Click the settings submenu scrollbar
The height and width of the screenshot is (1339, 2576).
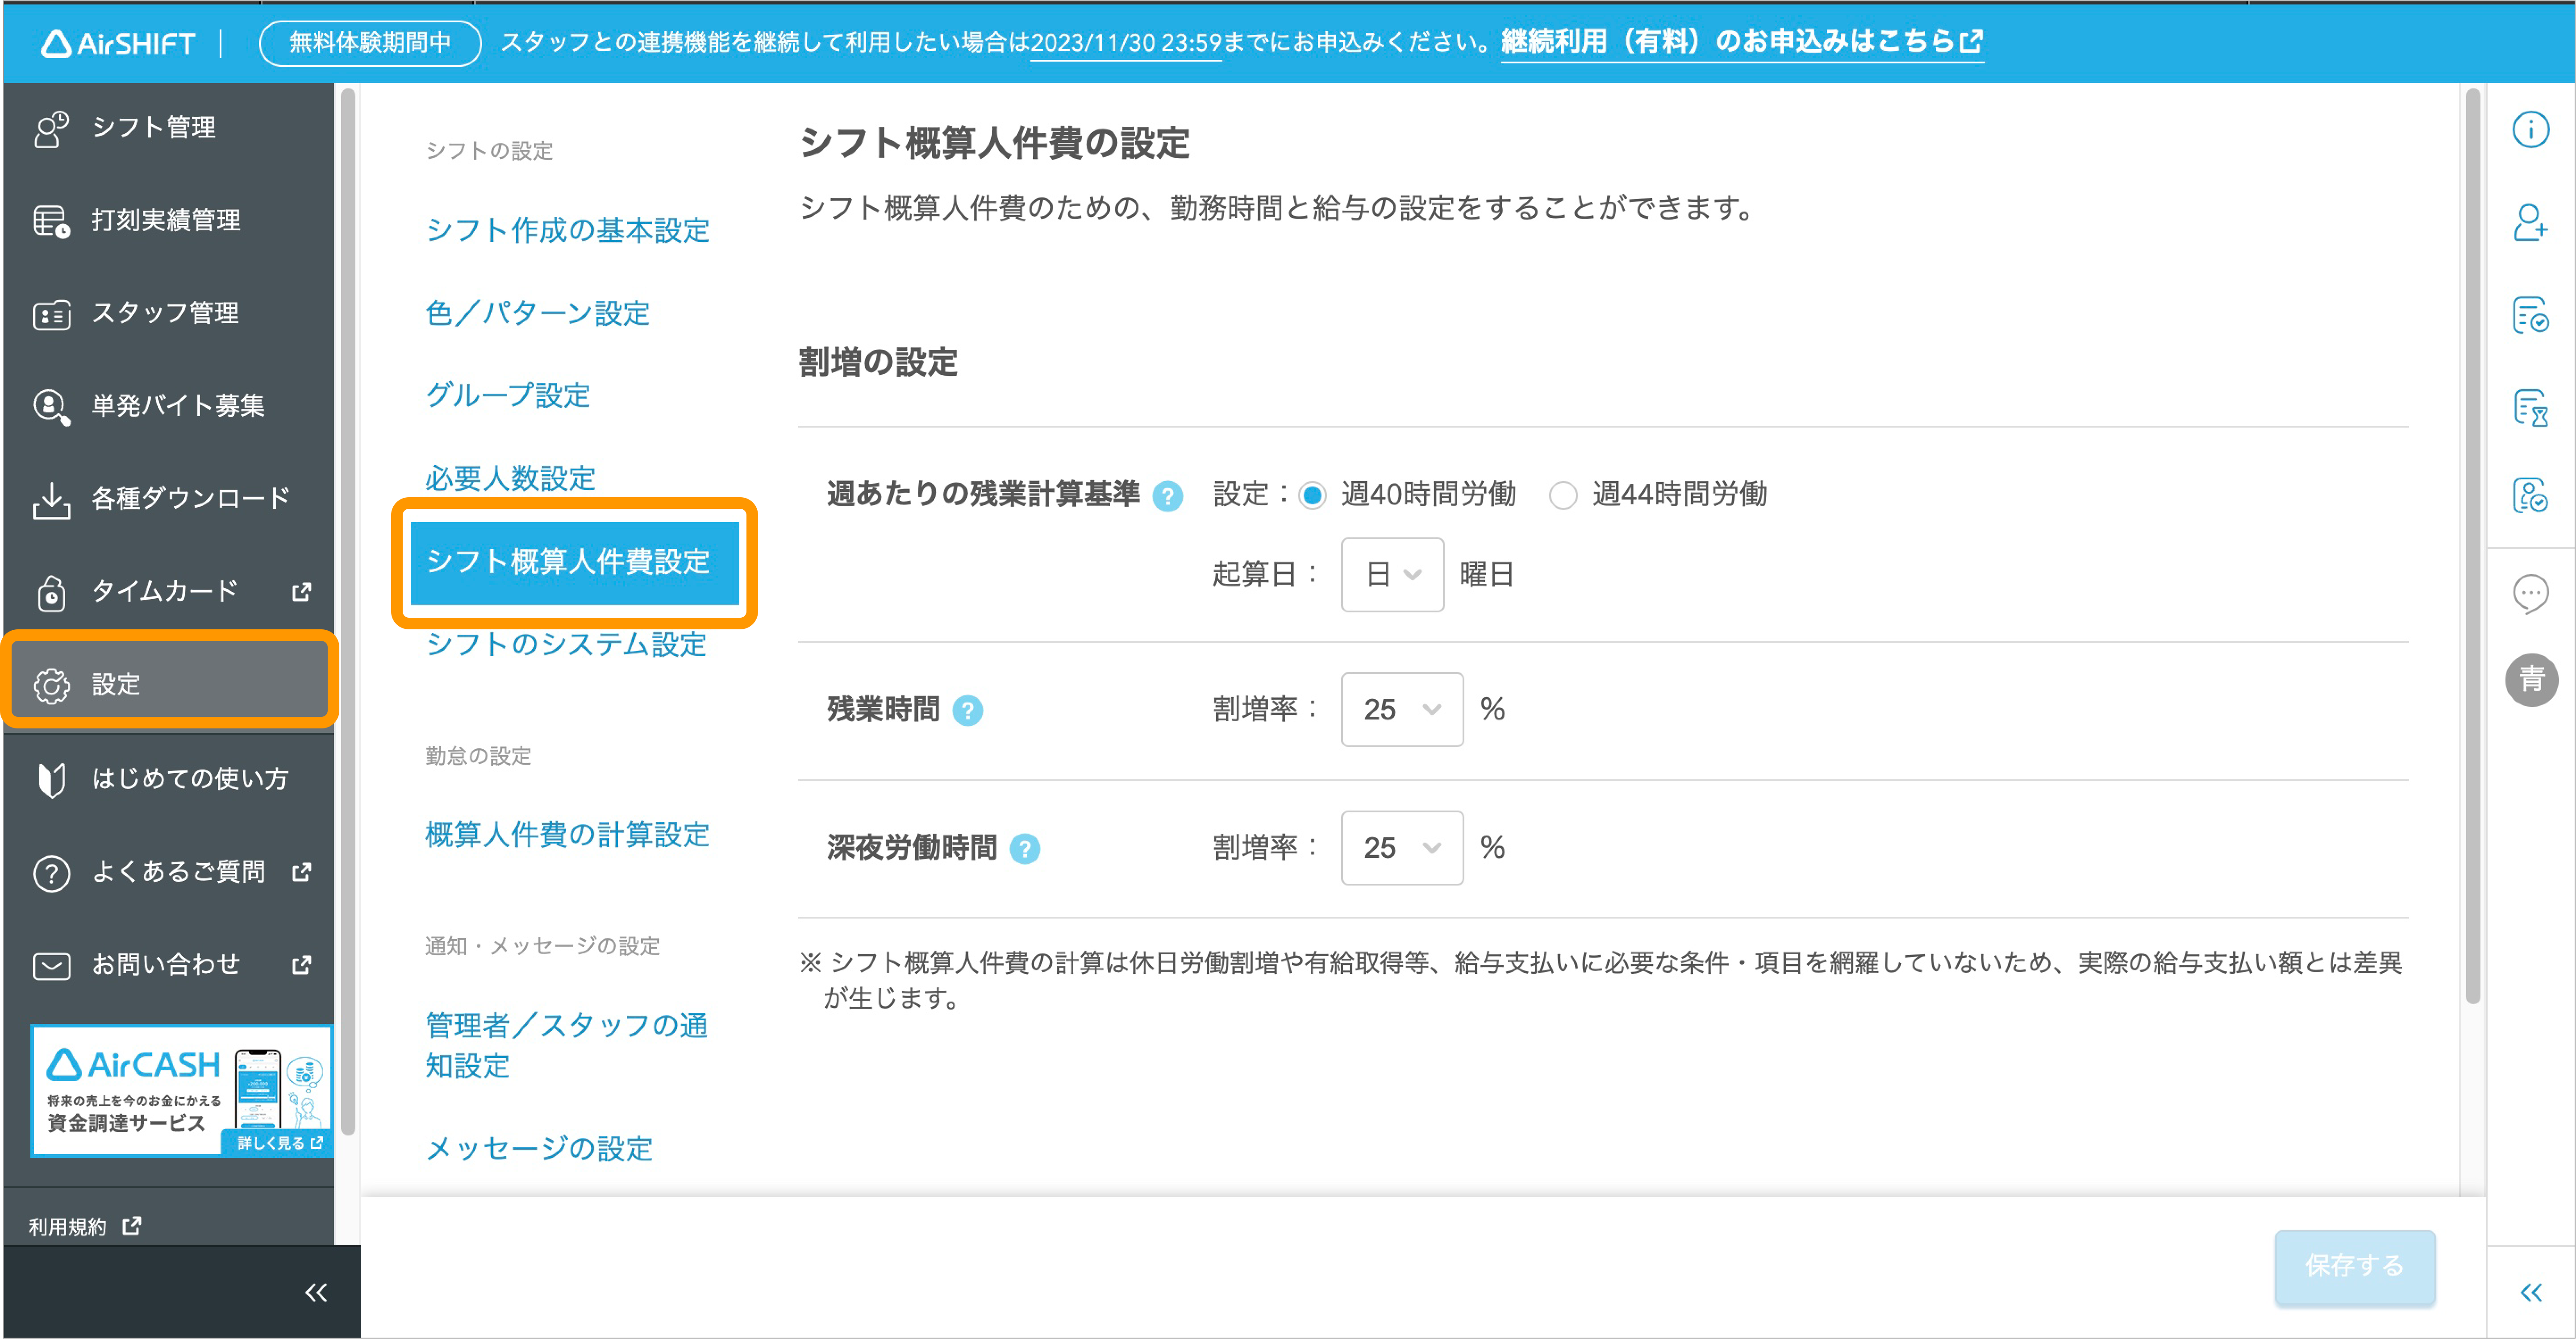(347, 612)
